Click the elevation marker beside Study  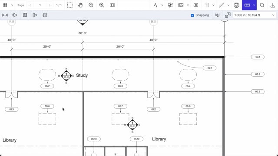(66, 76)
